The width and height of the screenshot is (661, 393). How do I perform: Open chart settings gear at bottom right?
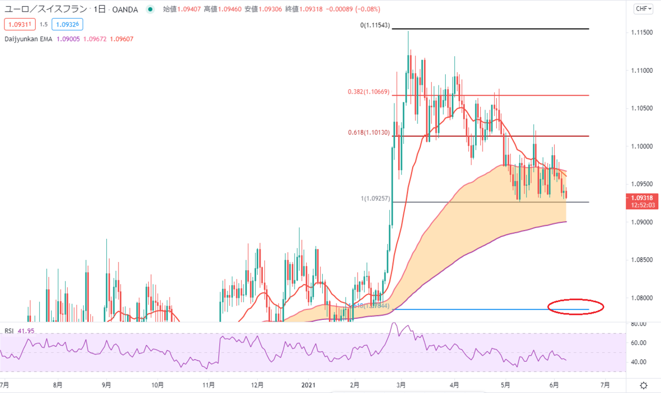643,385
